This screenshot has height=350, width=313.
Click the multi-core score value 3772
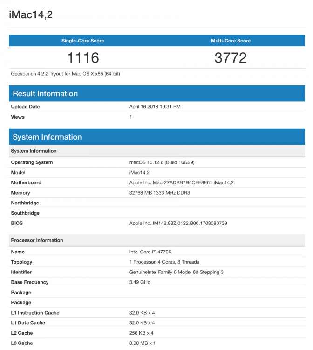click(x=231, y=58)
